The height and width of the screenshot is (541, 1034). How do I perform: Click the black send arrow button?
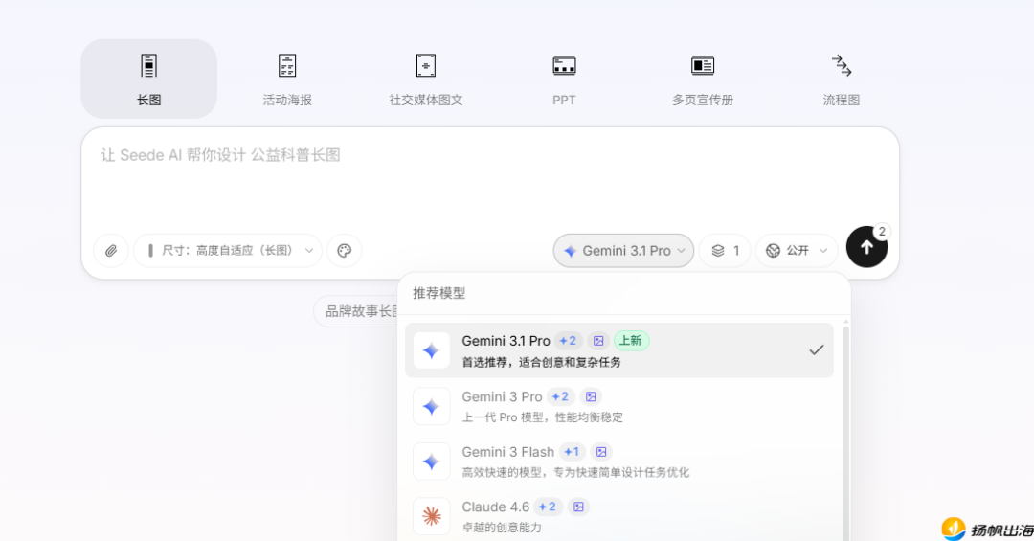tap(866, 247)
